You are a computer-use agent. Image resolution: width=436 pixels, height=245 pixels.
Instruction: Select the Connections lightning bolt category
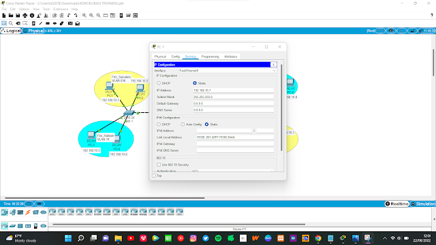click(x=28, y=212)
